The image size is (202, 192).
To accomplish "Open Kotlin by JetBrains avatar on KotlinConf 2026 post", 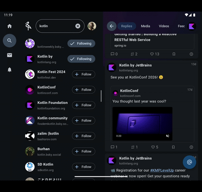I will 112,68.
